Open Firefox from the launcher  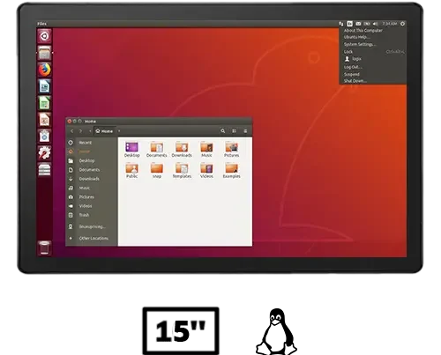(x=44, y=70)
